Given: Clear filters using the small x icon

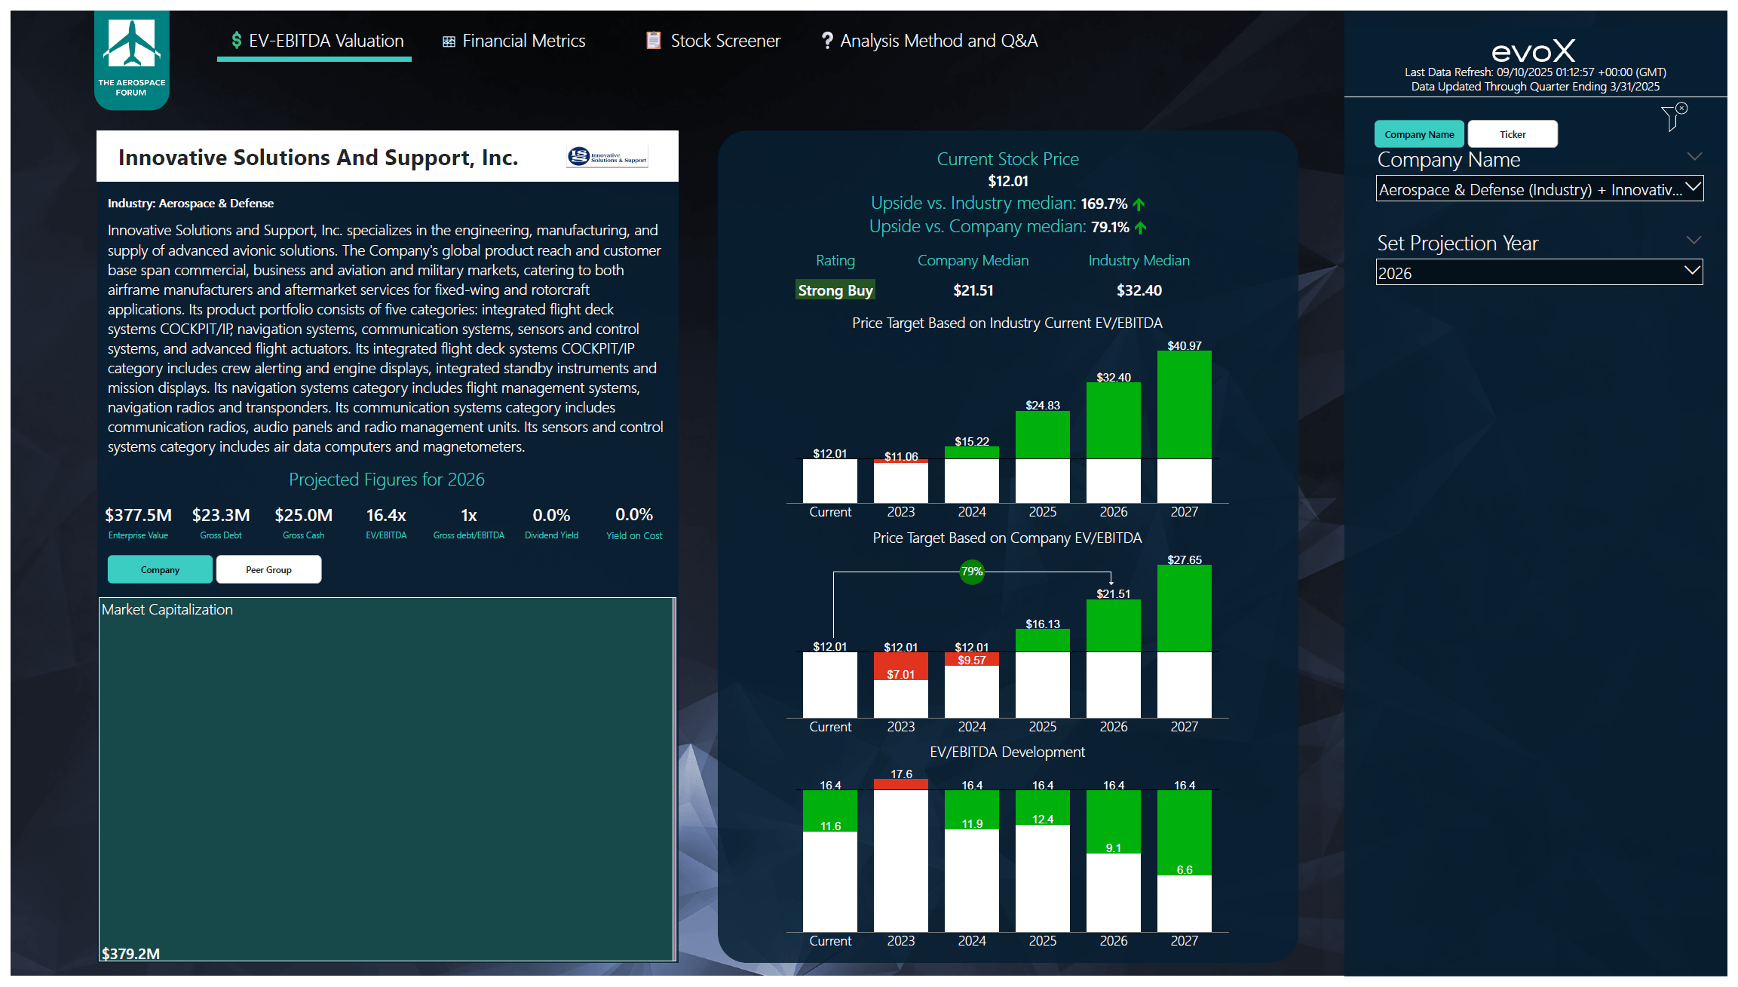Looking at the screenshot, I should pos(1683,108).
